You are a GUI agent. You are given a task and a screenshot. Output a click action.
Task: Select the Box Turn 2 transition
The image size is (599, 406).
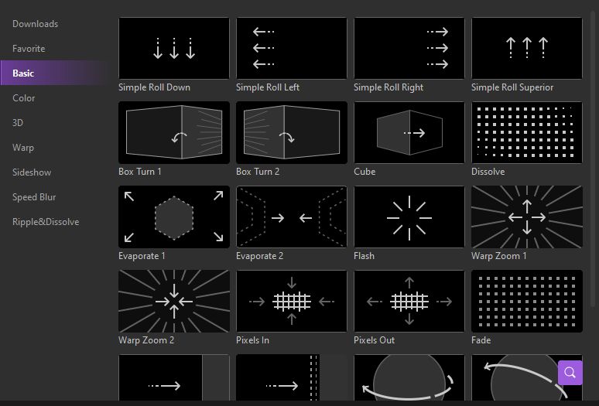[292, 133]
